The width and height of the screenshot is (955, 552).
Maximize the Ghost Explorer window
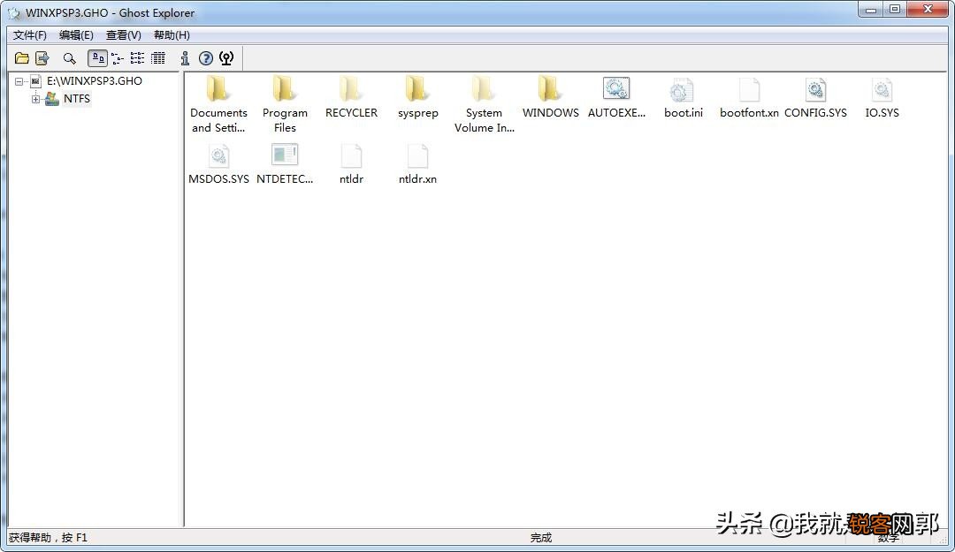pos(895,9)
